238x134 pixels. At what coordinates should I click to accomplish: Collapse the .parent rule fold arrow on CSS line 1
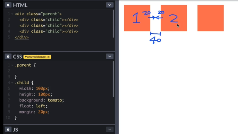pos(12,65)
